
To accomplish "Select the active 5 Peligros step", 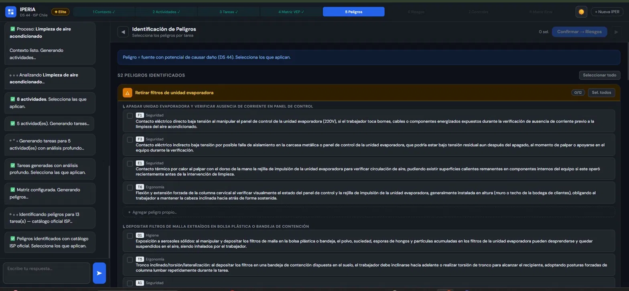I will [x=353, y=12].
